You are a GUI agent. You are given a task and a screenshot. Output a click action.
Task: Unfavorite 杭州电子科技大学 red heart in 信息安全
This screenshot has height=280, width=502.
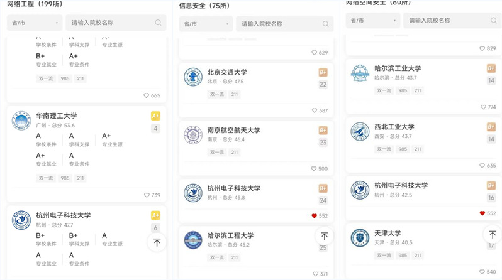[314, 216]
